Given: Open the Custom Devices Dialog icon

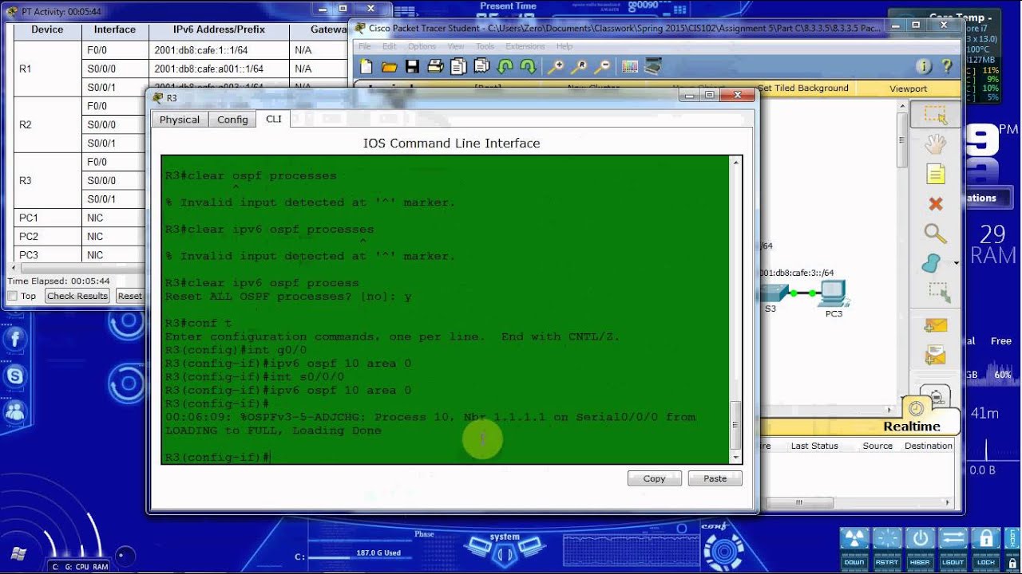Looking at the screenshot, I should pyautogui.click(x=653, y=67).
